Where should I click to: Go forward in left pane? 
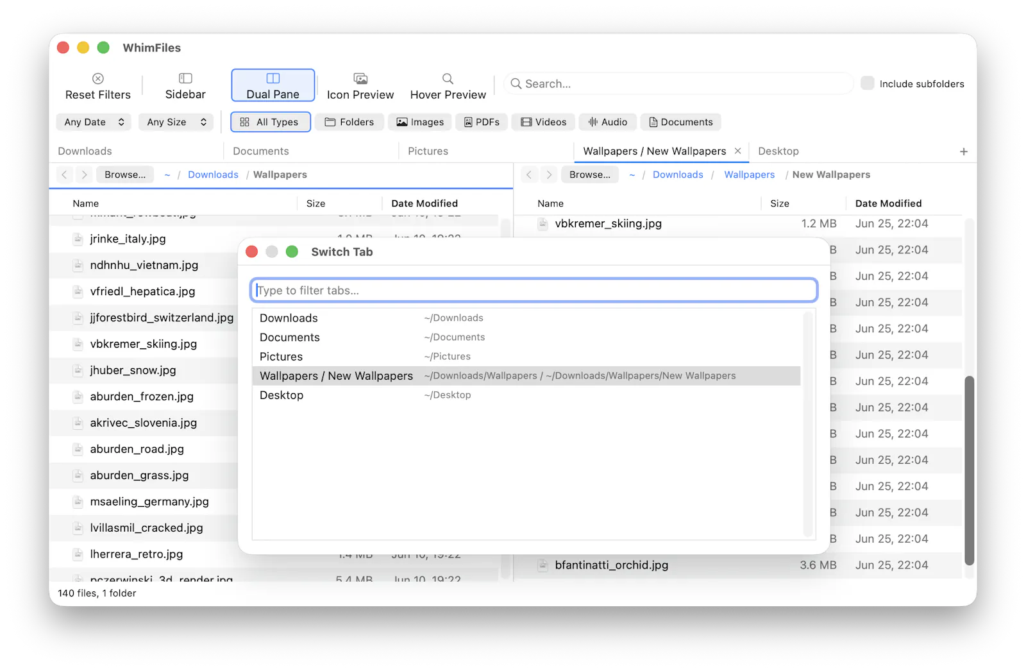coord(84,174)
